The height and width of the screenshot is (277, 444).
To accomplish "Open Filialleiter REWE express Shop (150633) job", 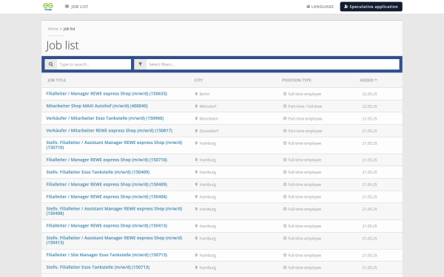I will 107,94.
